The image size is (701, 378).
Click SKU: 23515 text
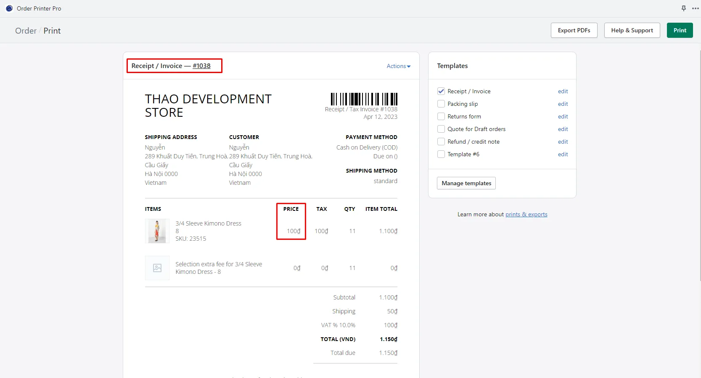191,239
